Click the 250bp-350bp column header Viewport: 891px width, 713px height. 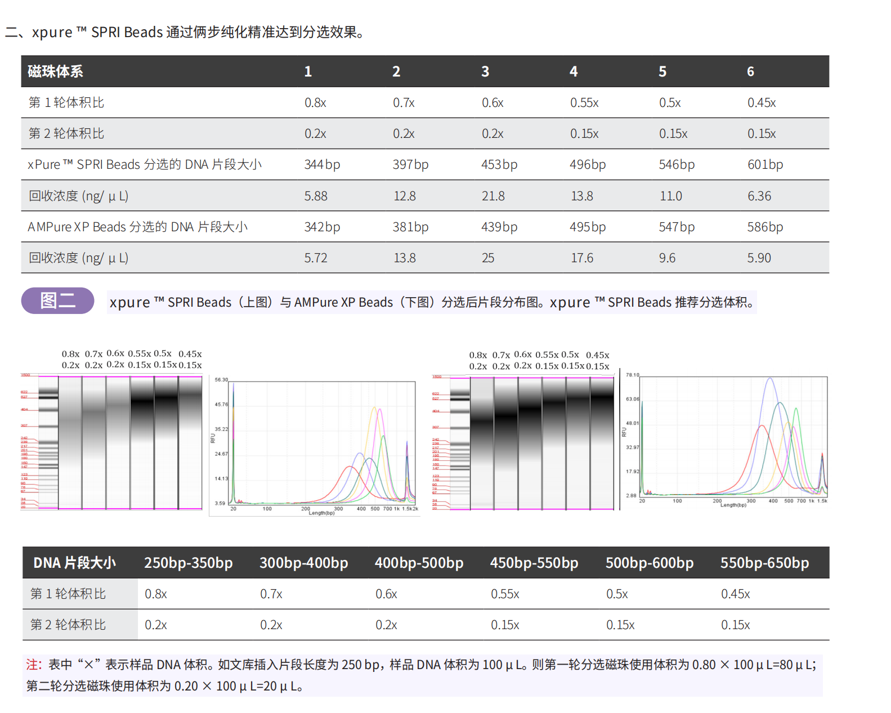tap(189, 563)
